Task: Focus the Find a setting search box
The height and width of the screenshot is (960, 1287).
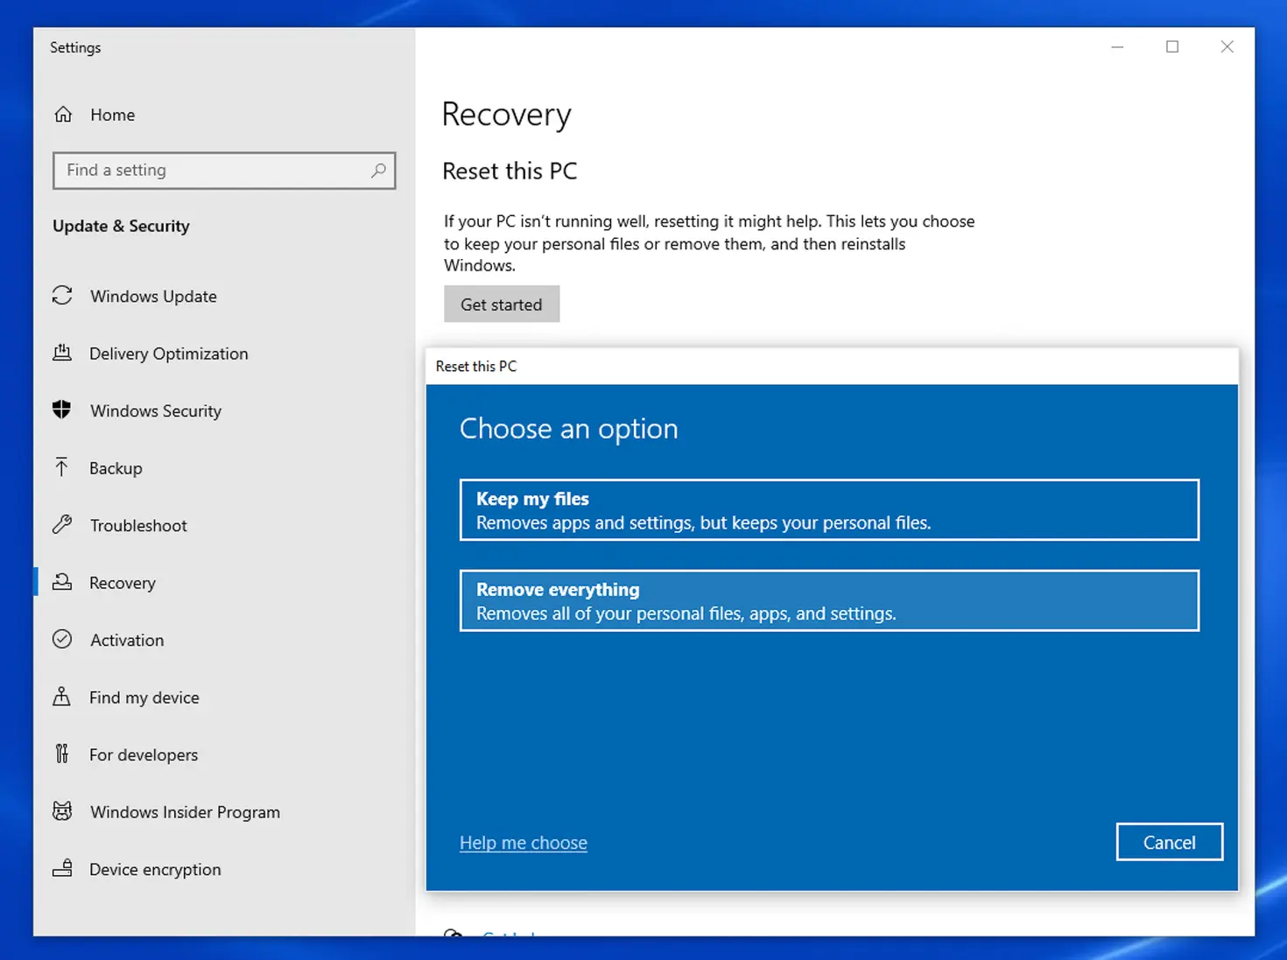Action: click(214, 171)
